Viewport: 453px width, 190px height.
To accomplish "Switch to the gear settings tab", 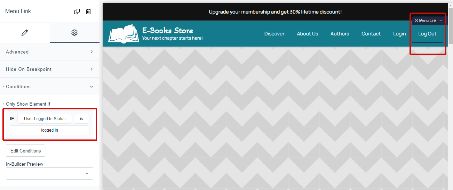I will (x=74, y=33).
